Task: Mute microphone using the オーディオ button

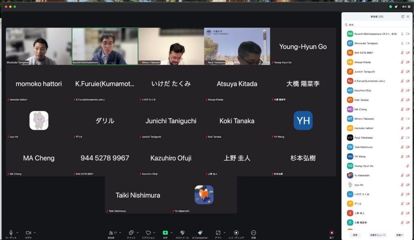Action: [11, 233]
